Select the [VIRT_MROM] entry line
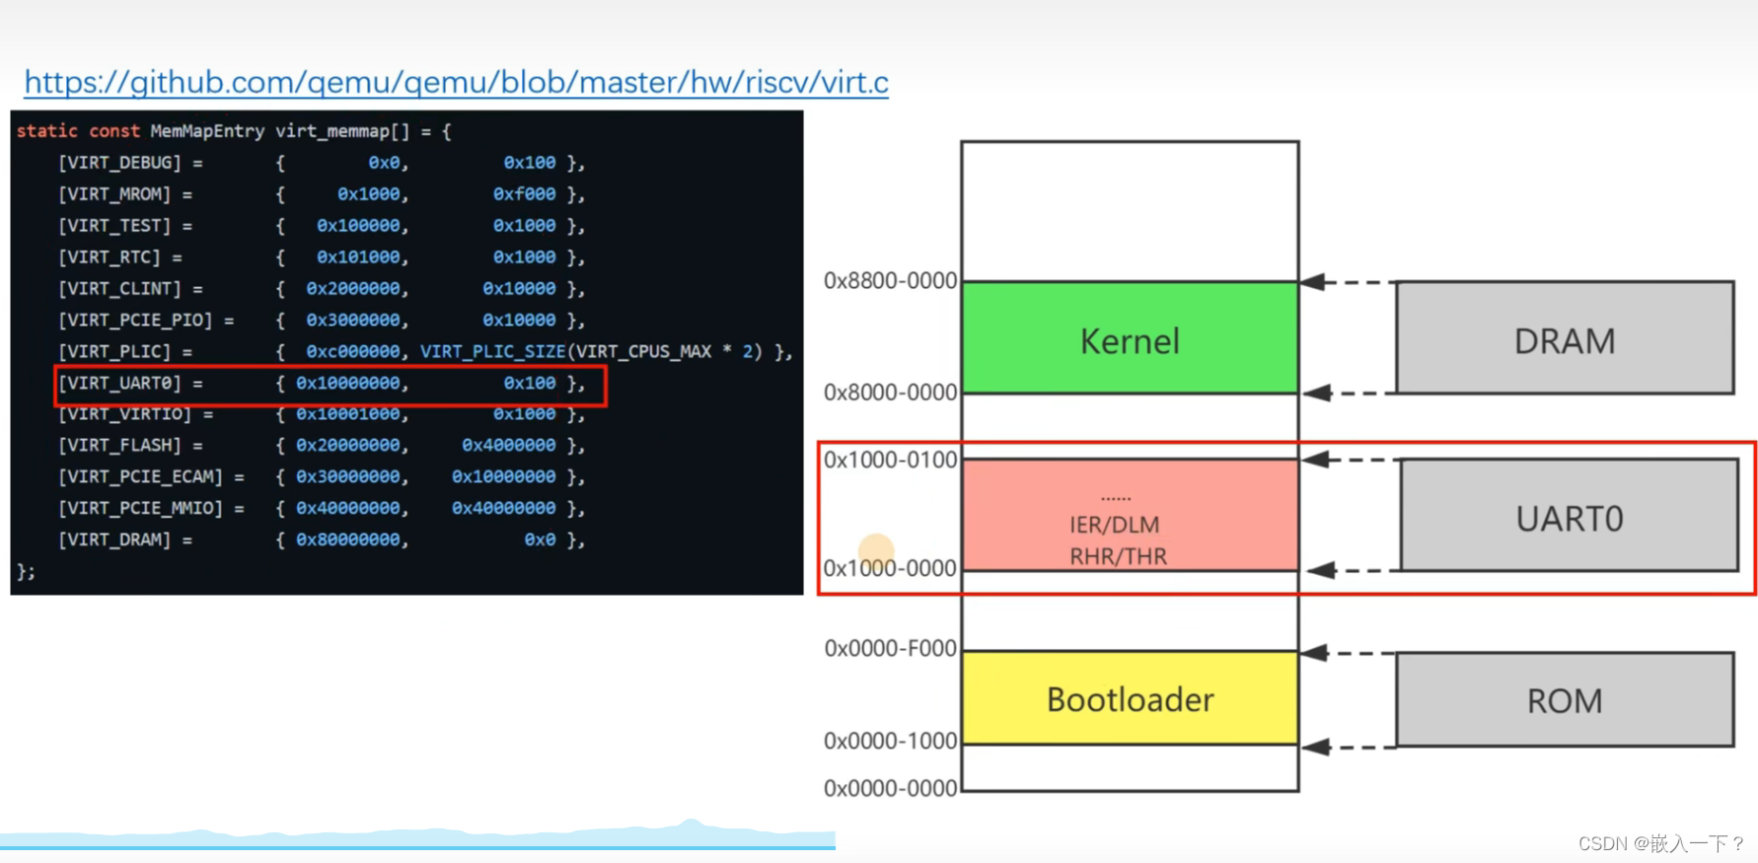This screenshot has width=1758, height=863. point(321,194)
